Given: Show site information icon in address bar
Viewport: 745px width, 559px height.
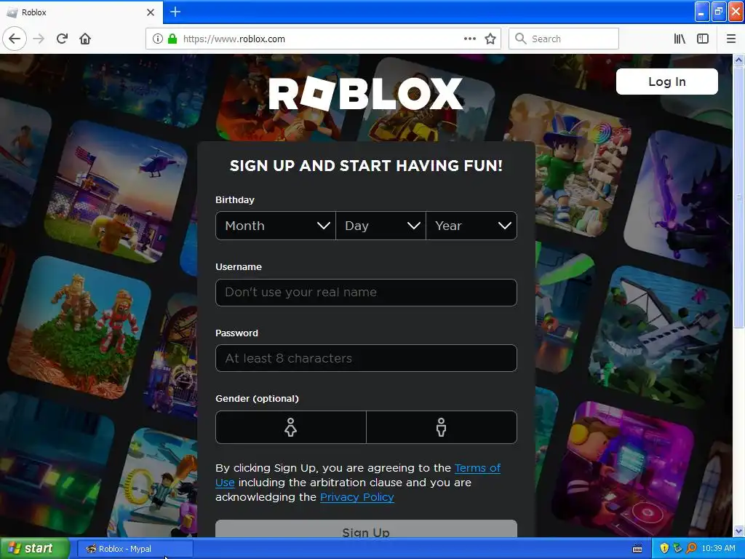Looking at the screenshot, I should click(x=158, y=39).
